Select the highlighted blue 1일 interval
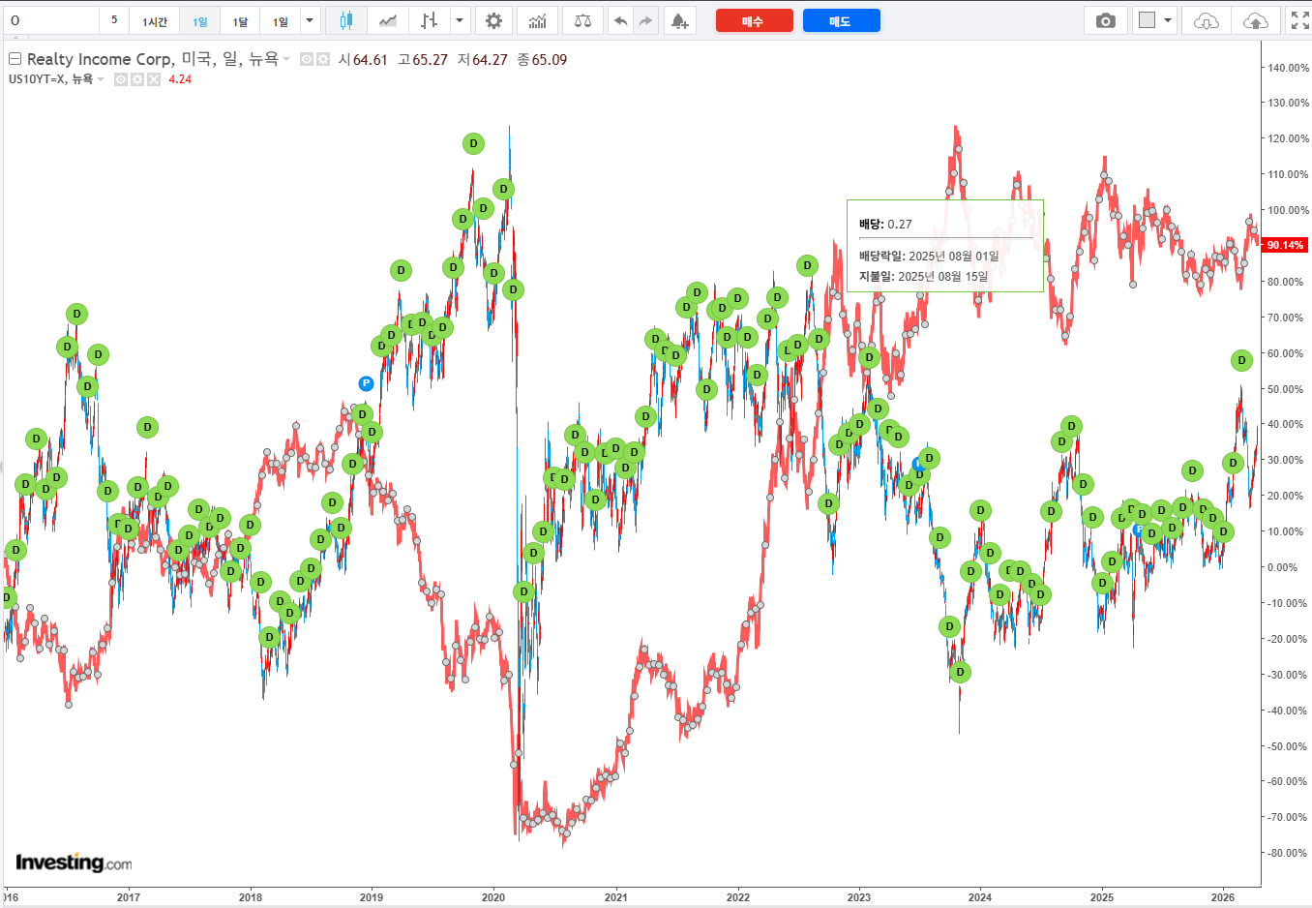Viewport: 1312px width, 908px height. 200,20
